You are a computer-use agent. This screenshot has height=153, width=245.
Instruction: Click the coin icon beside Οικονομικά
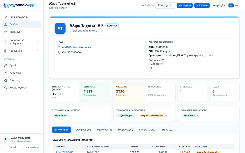pos(6,51)
